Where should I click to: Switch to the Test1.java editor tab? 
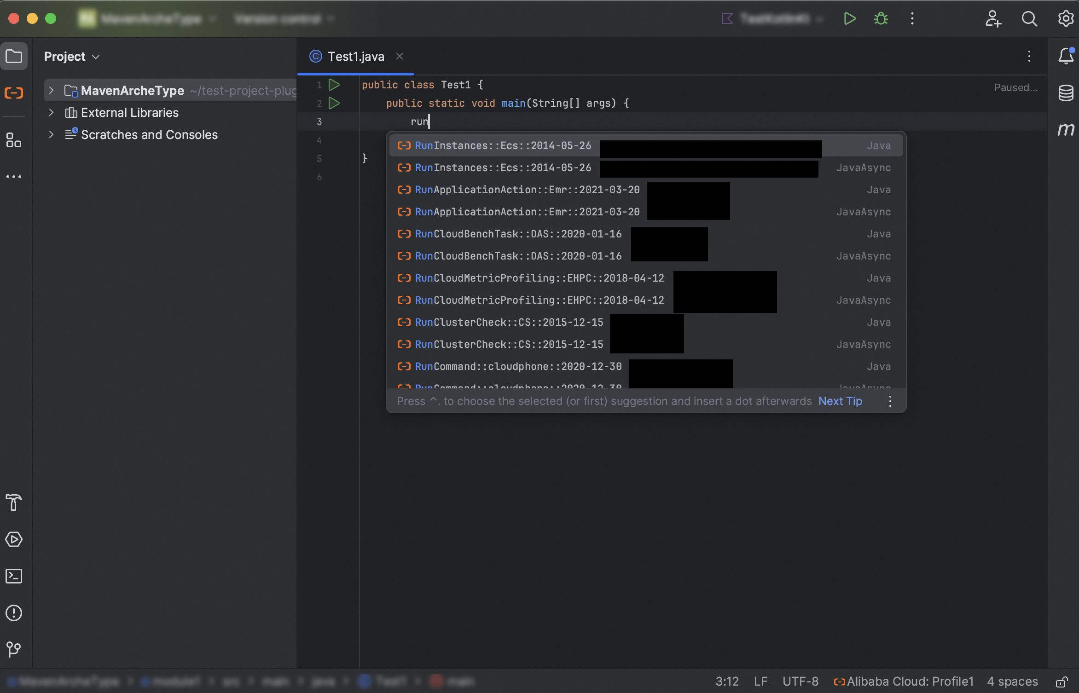point(355,56)
